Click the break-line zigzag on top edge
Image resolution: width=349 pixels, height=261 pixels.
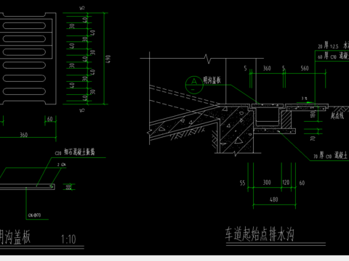point(207,59)
